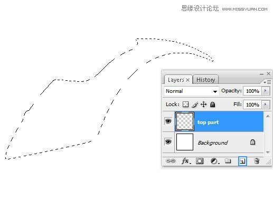Click the Link layers icon
Image resolution: width=273 pixels, height=209 pixels.
[171, 161]
